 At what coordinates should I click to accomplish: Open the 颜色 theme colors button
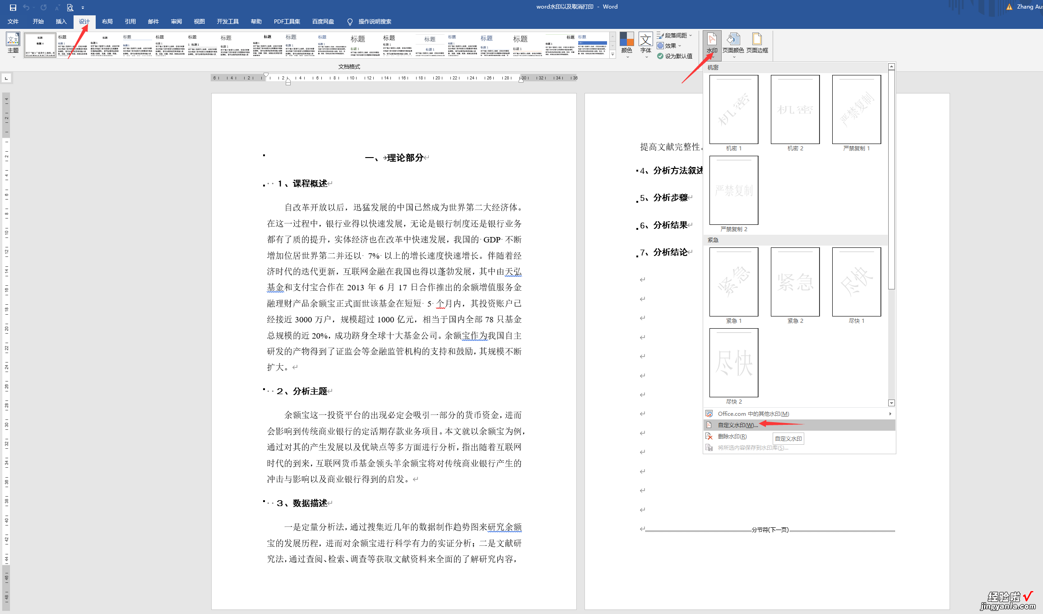626,44
